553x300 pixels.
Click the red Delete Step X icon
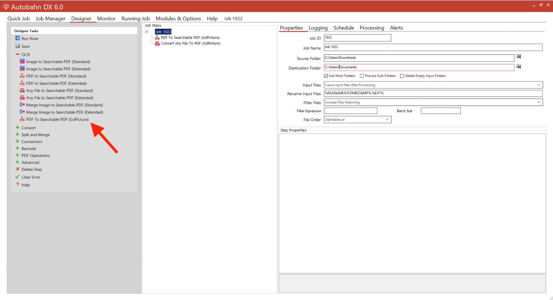tap(17, 169)
